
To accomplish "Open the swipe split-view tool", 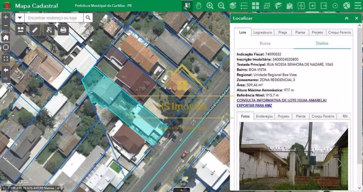I will (x=301, y=6).
